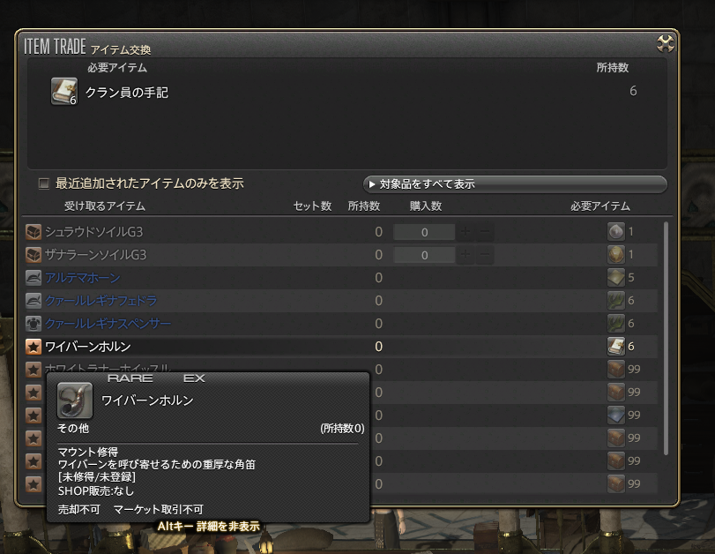715x554 pixels.
Task: Click purchase quantity field for ザナラーンソイルG3
Action: pos(424,255)
